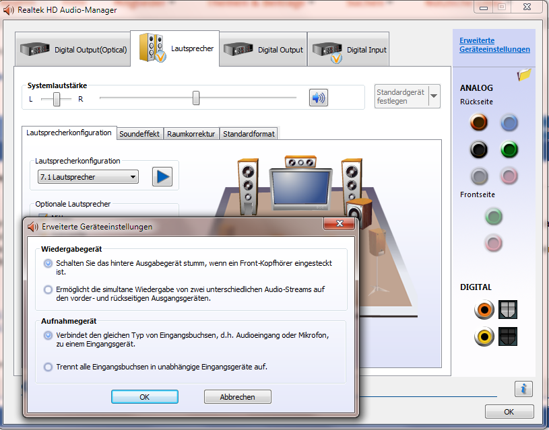Click the bright green rear analog jack
This screenshot has height=430, width=549.
click(509, 149)
